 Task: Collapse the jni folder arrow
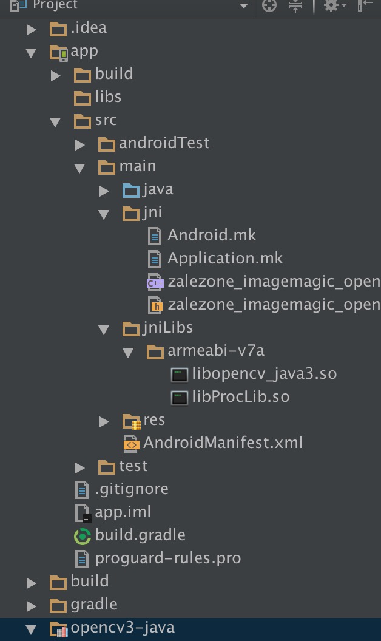[x=104, y=214]
